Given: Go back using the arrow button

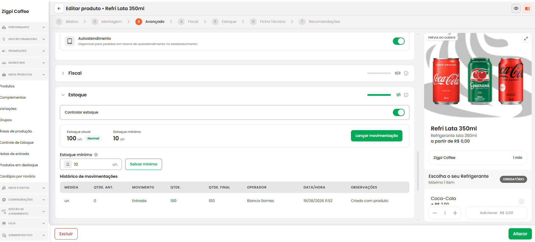Looking at the screenshot, I should tap(59, 8).
